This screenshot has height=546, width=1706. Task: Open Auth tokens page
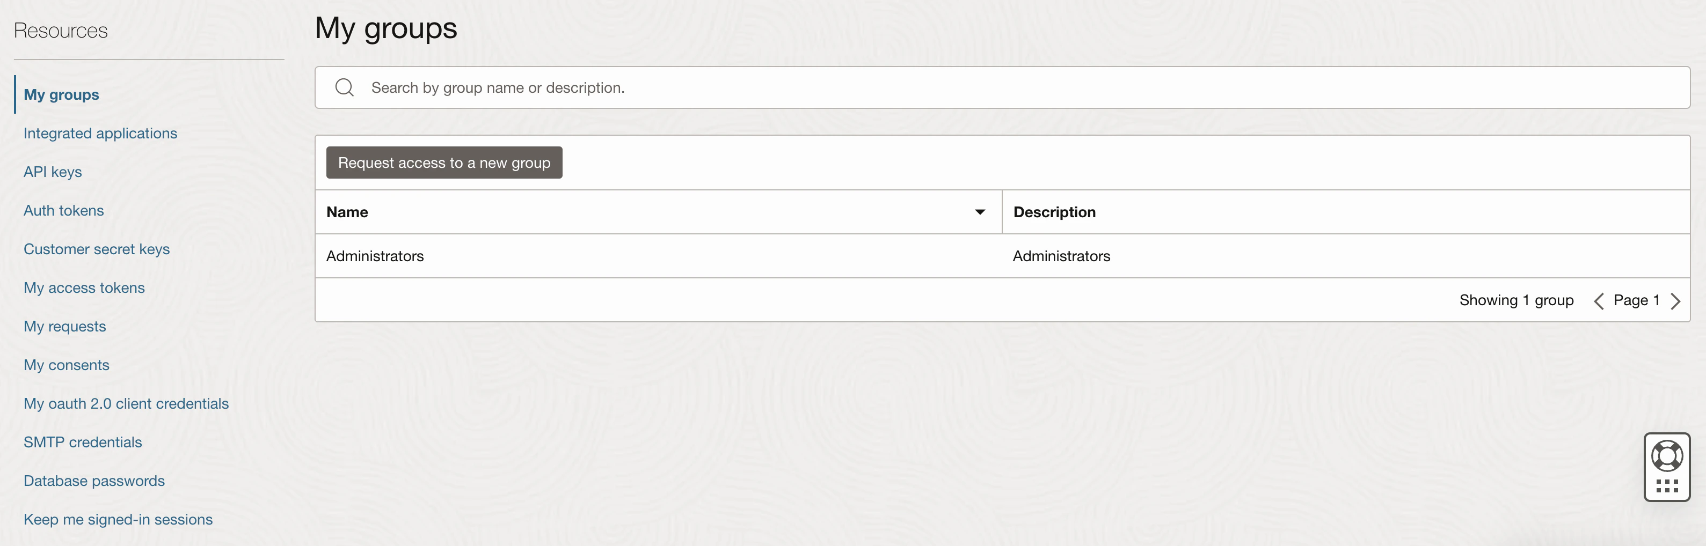point(63,210)
